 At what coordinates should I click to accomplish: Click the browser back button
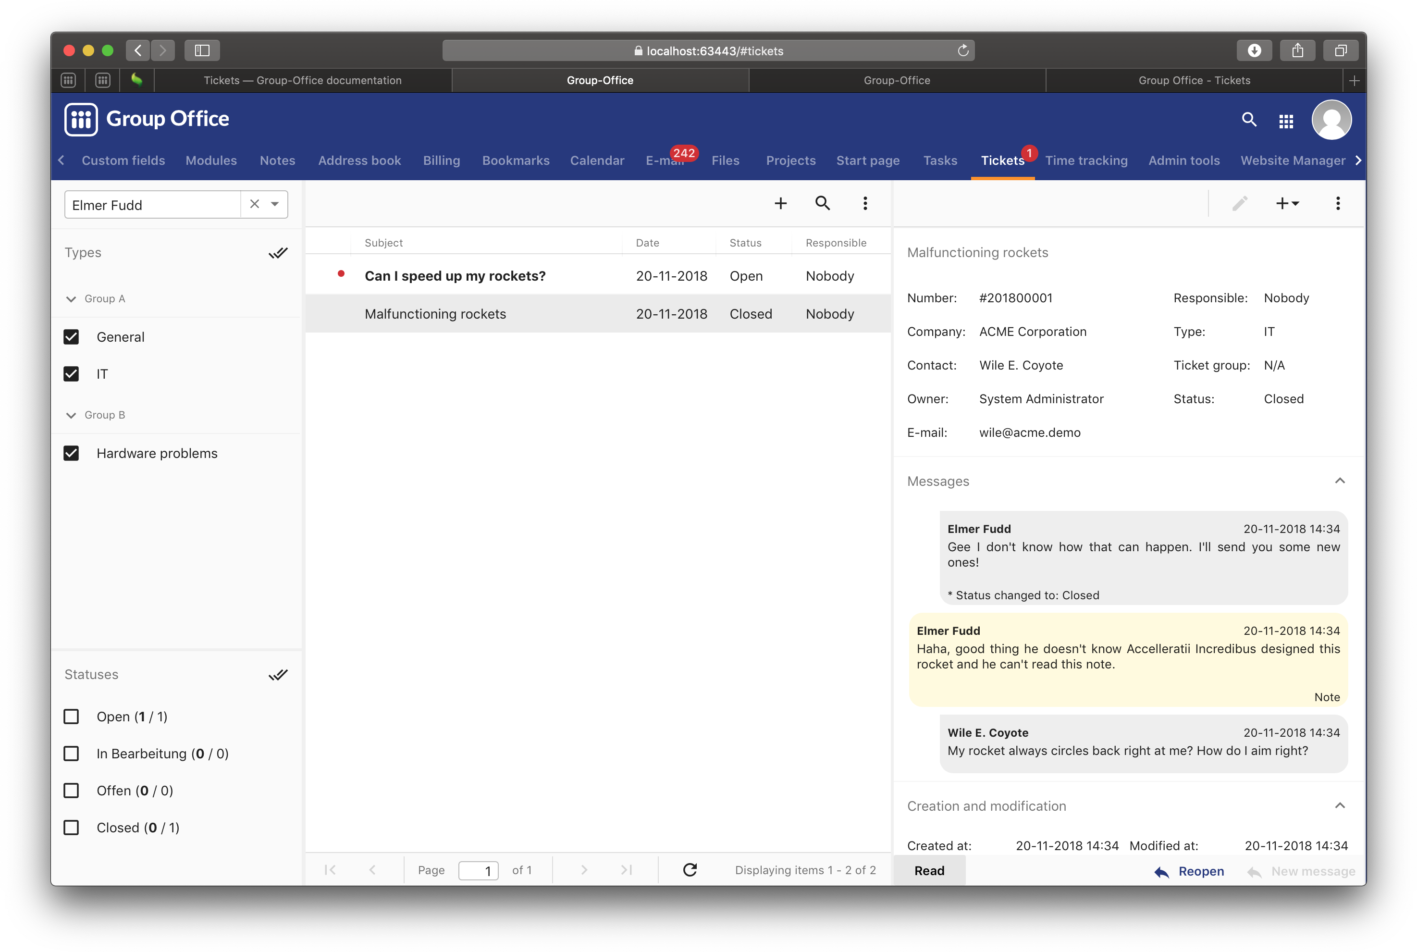(138, 50)
